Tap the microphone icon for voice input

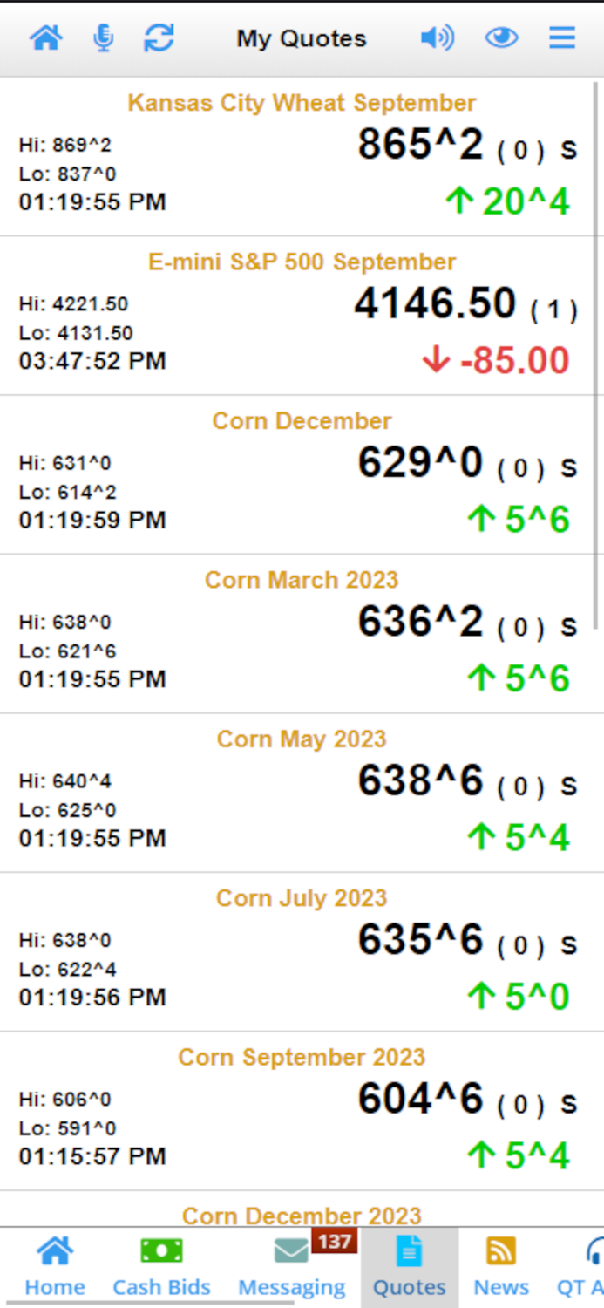[105, 37]
